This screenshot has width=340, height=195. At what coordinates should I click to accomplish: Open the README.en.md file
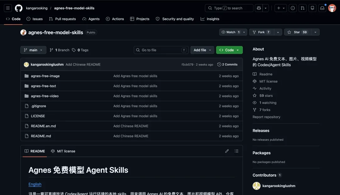pyautogui.click(x=43, y=126)
